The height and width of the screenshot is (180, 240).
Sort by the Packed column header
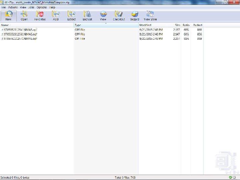(x=197, y=25)
